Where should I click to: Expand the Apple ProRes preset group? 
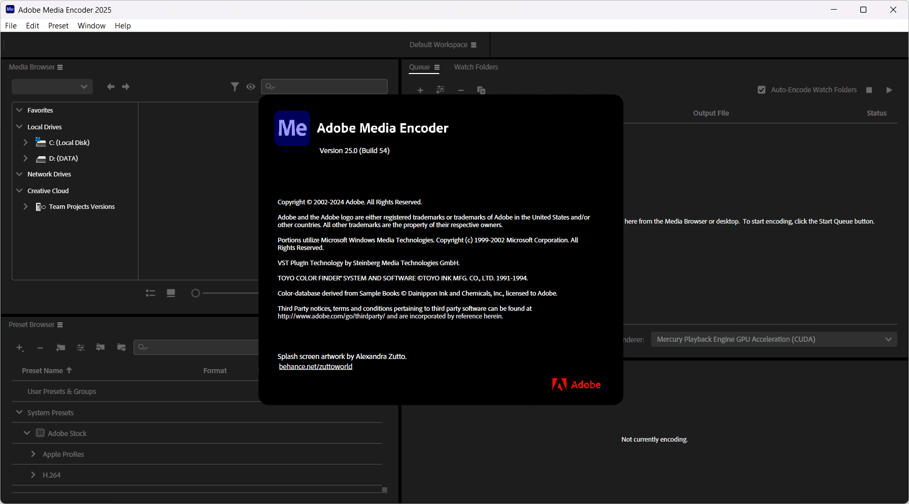[33, 454]
